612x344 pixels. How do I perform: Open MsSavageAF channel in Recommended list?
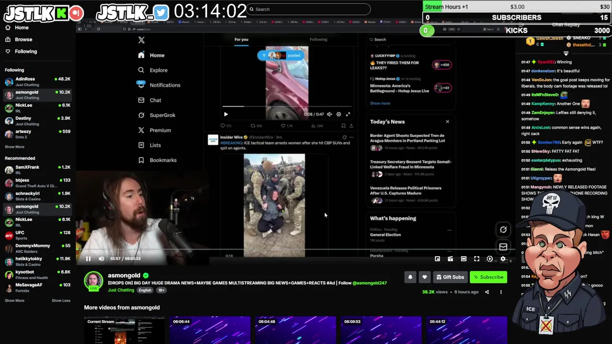pyautogui.click(x=38, y=288)
